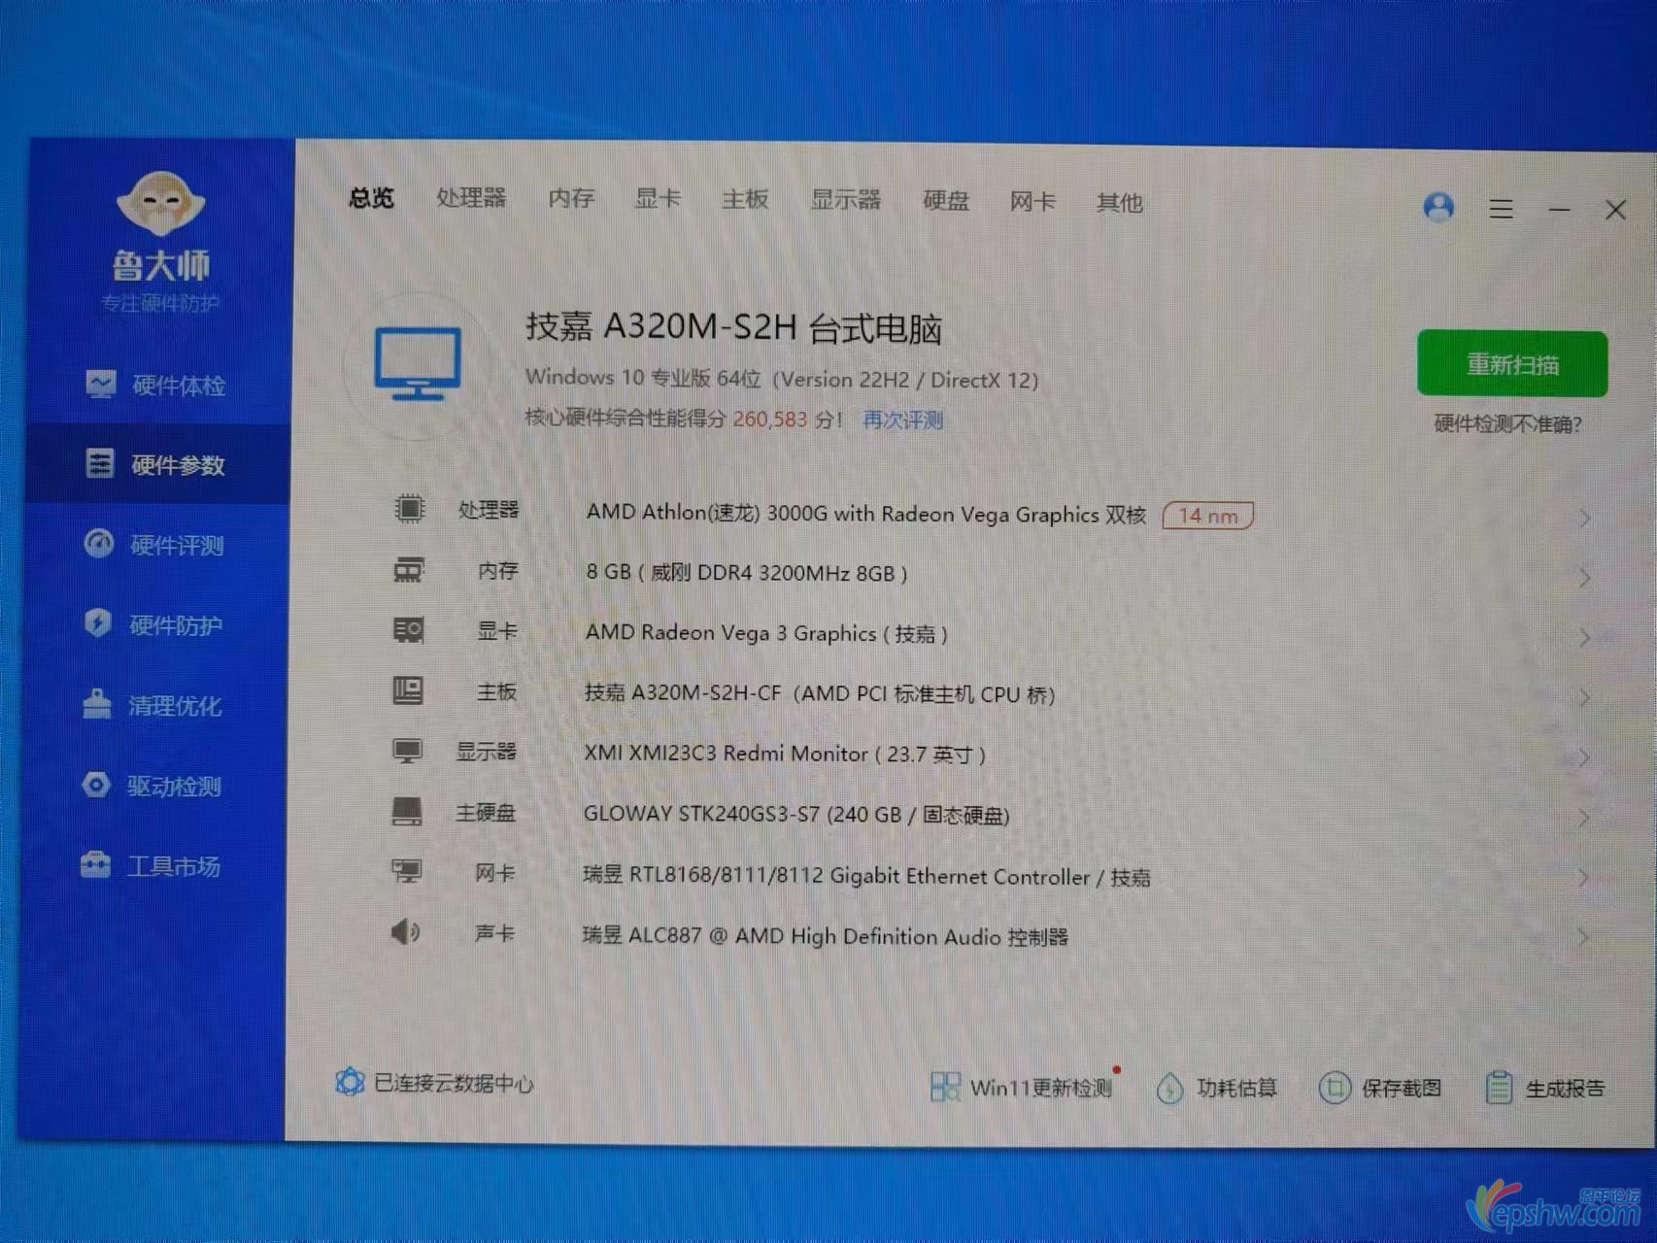Click the 处理器 CPU chip icon
This screenshot has height=1243, width=1657.
point(409,508)
